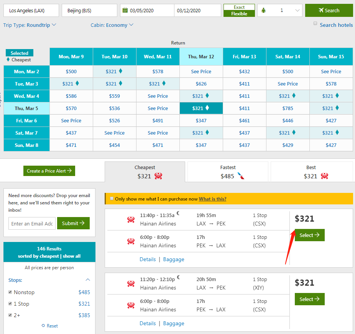Click the $432 fare for Mon Mar 2 / Fri Mar 13
Screen dimensions: 355x334
pyautogui.click(x=244, y=72)
